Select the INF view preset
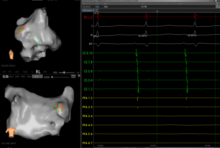 click(45, 72)
